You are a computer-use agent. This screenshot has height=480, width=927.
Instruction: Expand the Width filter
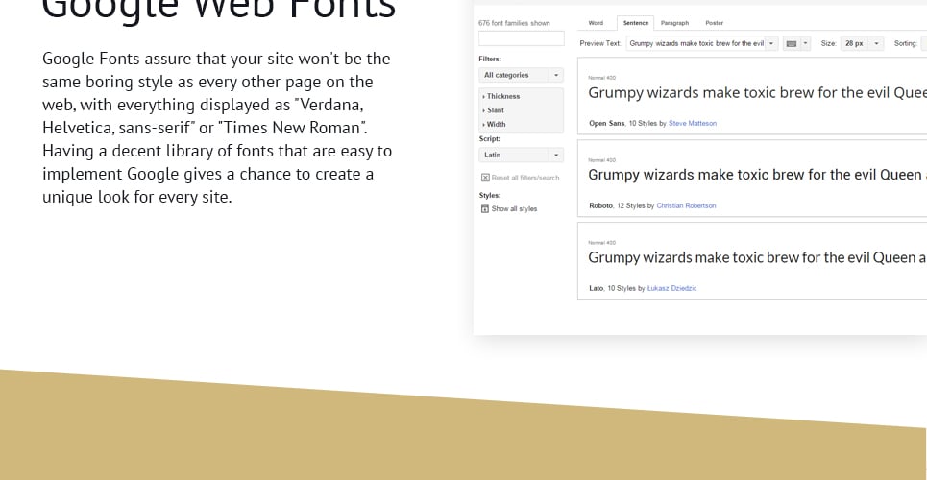pyautogui.click(x=495, y=124)
